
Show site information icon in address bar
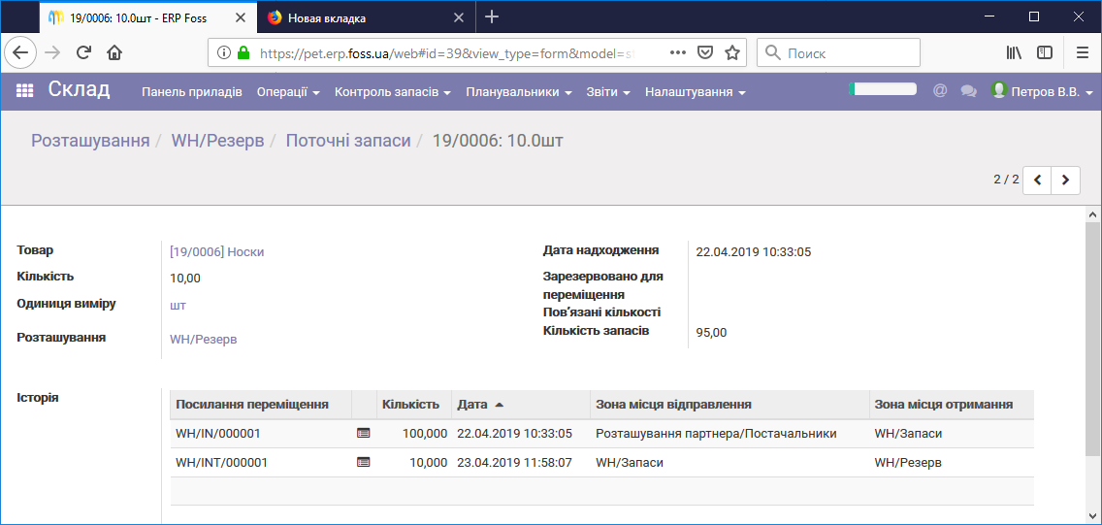pyautogui.click(x=223, y=52)
